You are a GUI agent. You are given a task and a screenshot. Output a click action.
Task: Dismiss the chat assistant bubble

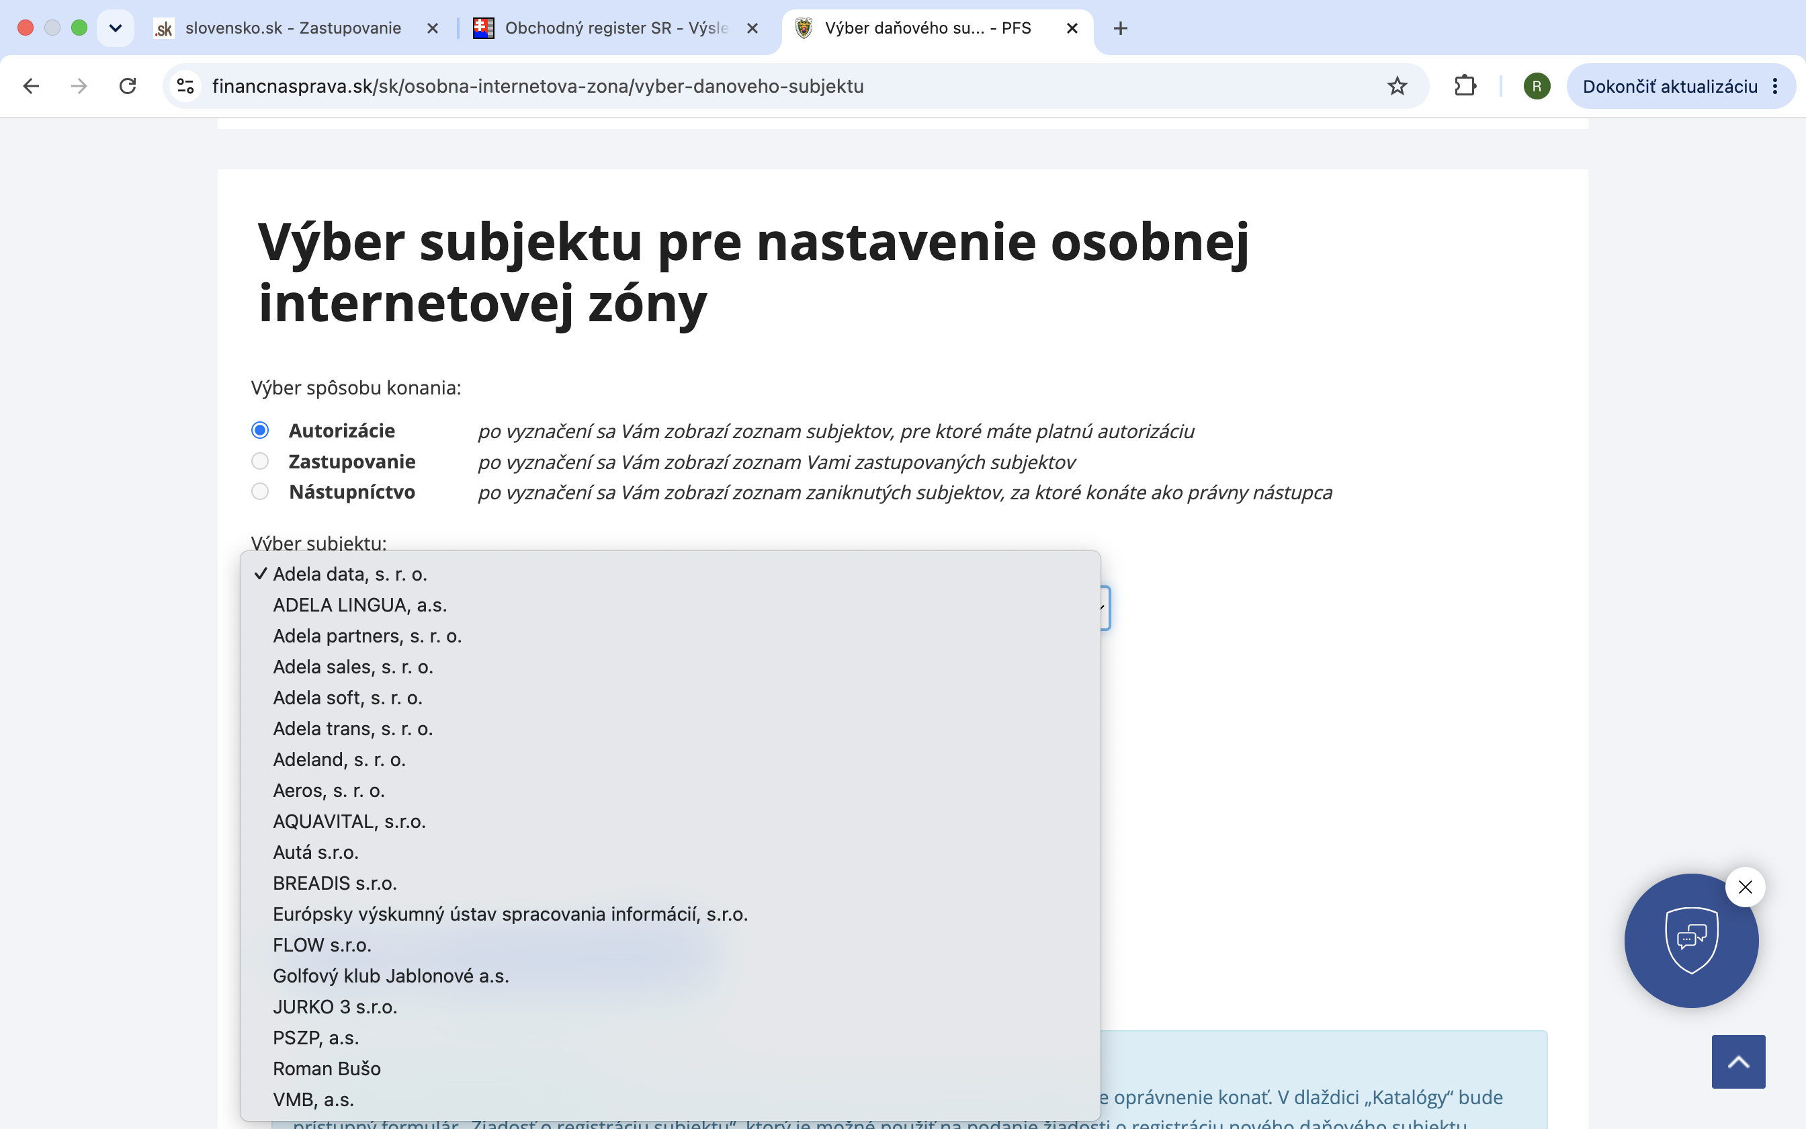pos(1745,887)
